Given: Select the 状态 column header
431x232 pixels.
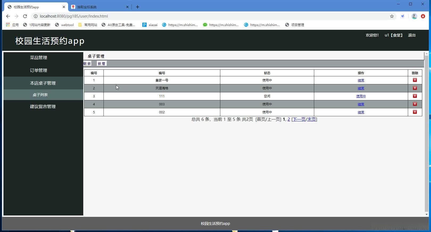Looking at the screenshot, I should (267, 73).
